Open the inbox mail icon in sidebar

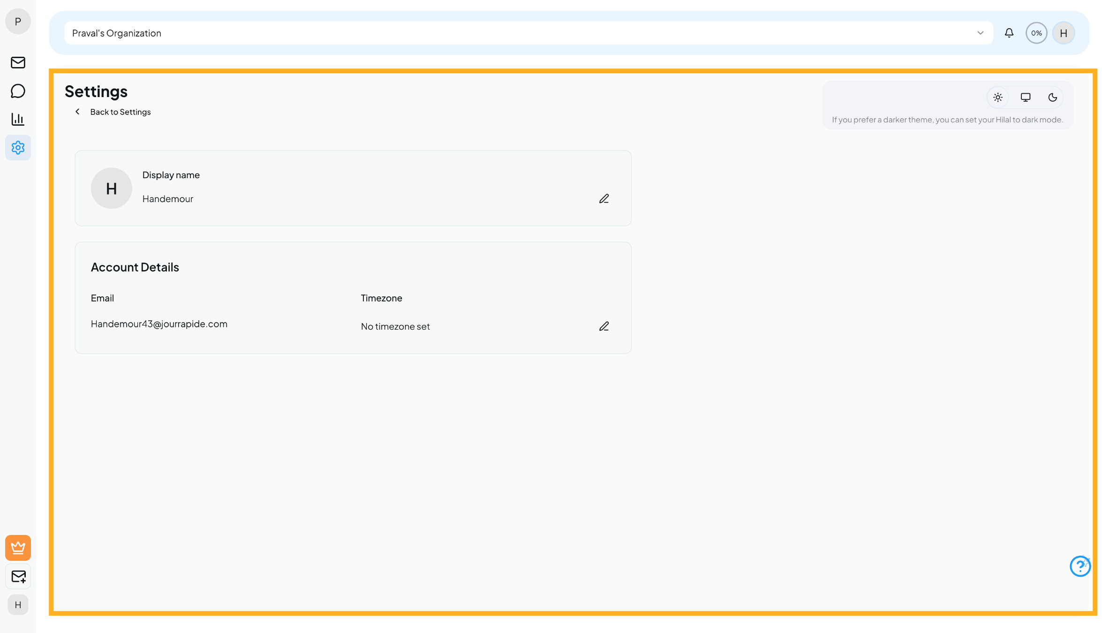click(18, 62)
